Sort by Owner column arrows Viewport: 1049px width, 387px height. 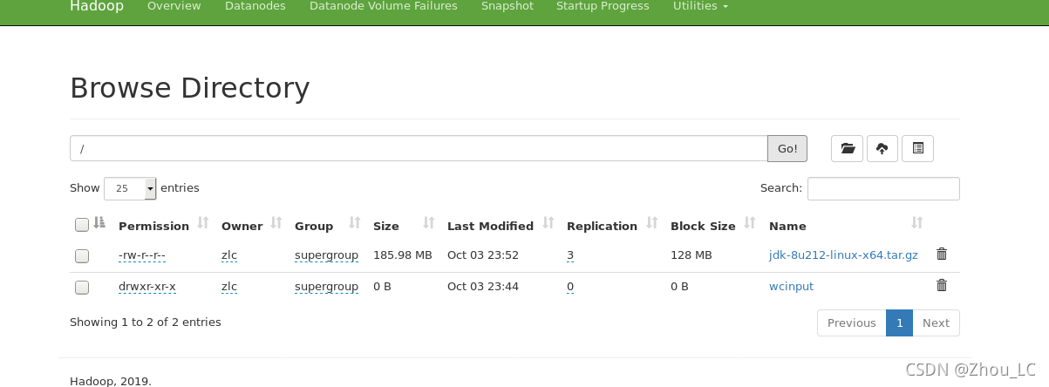[x=276, y=224]
